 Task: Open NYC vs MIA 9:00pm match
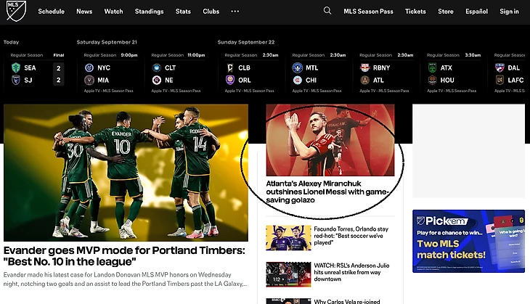click(x=110, y=73)
